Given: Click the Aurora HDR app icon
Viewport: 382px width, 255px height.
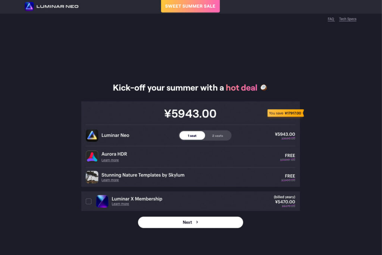Looking at the screenshot, I should [x=92, y=156].
